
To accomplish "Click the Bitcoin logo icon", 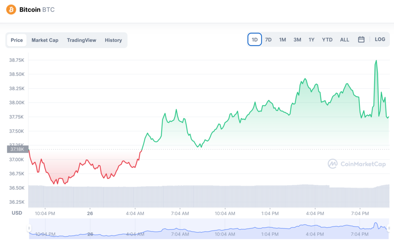I will [11, 10].
